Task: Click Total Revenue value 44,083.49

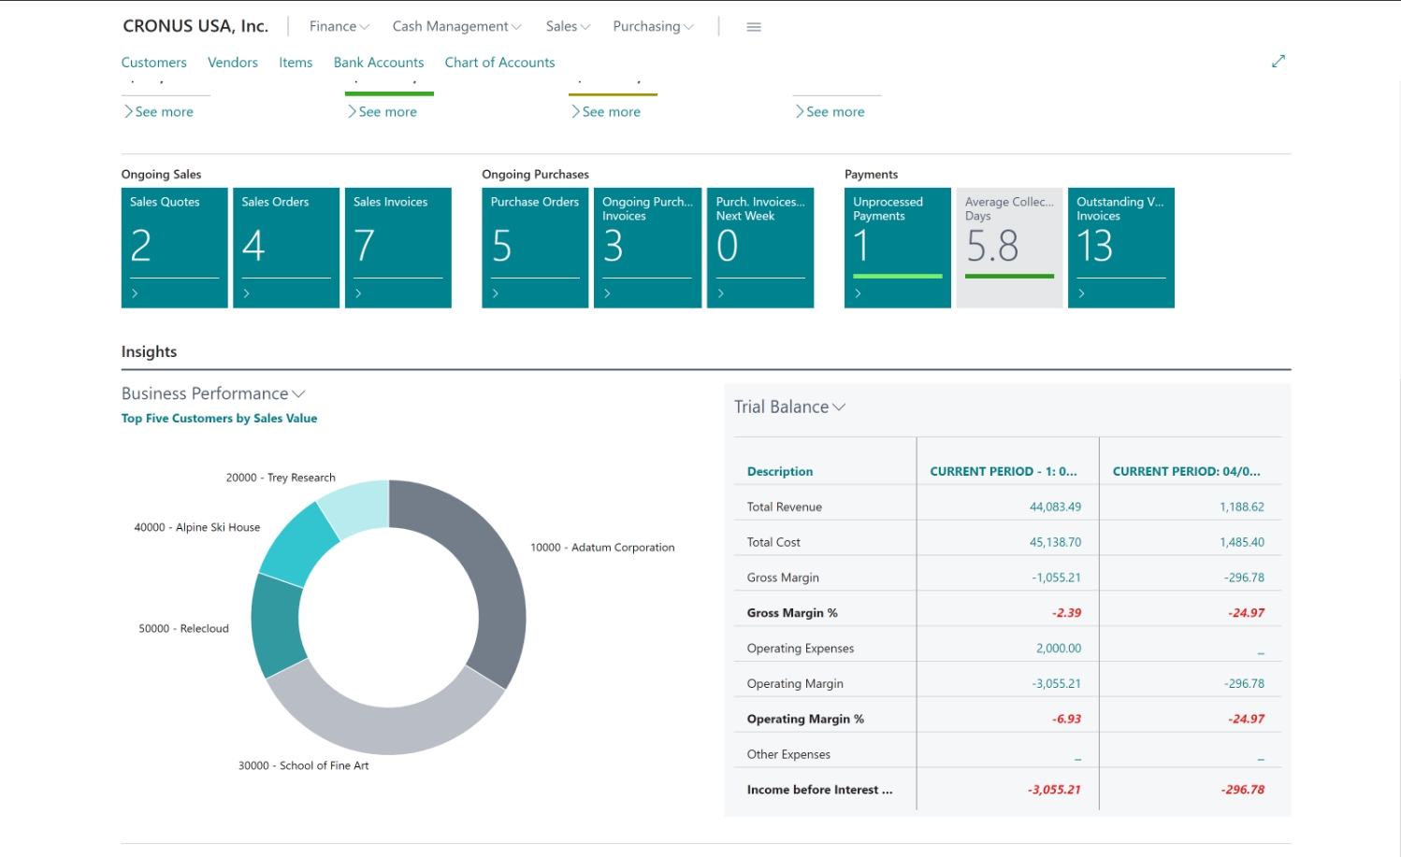Action: point(1055,507)
